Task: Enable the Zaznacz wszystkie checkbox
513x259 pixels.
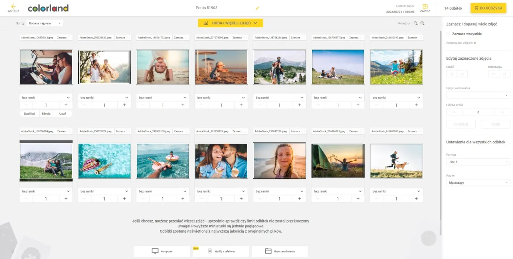Action: tap(448, 34)
